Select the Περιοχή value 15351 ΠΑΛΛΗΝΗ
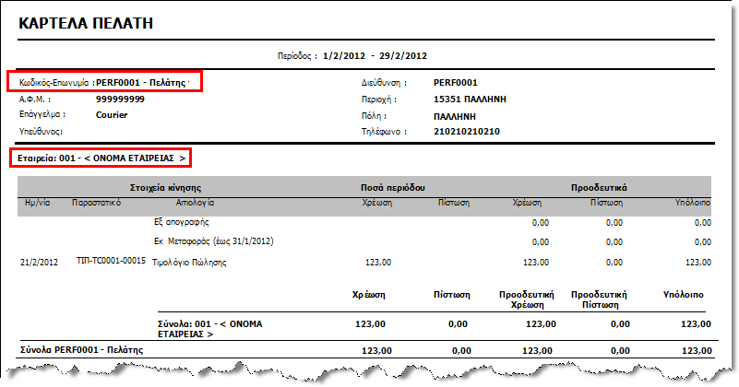The image size is (739, 387). click(x=470, y=100)
